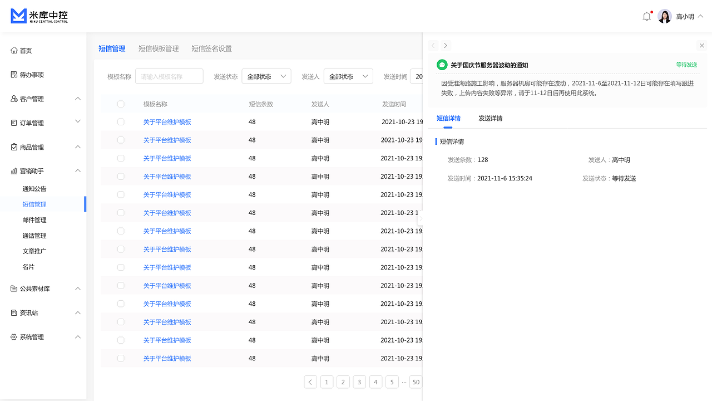Go to previous message in detail panel

click(x=433, y=46)
